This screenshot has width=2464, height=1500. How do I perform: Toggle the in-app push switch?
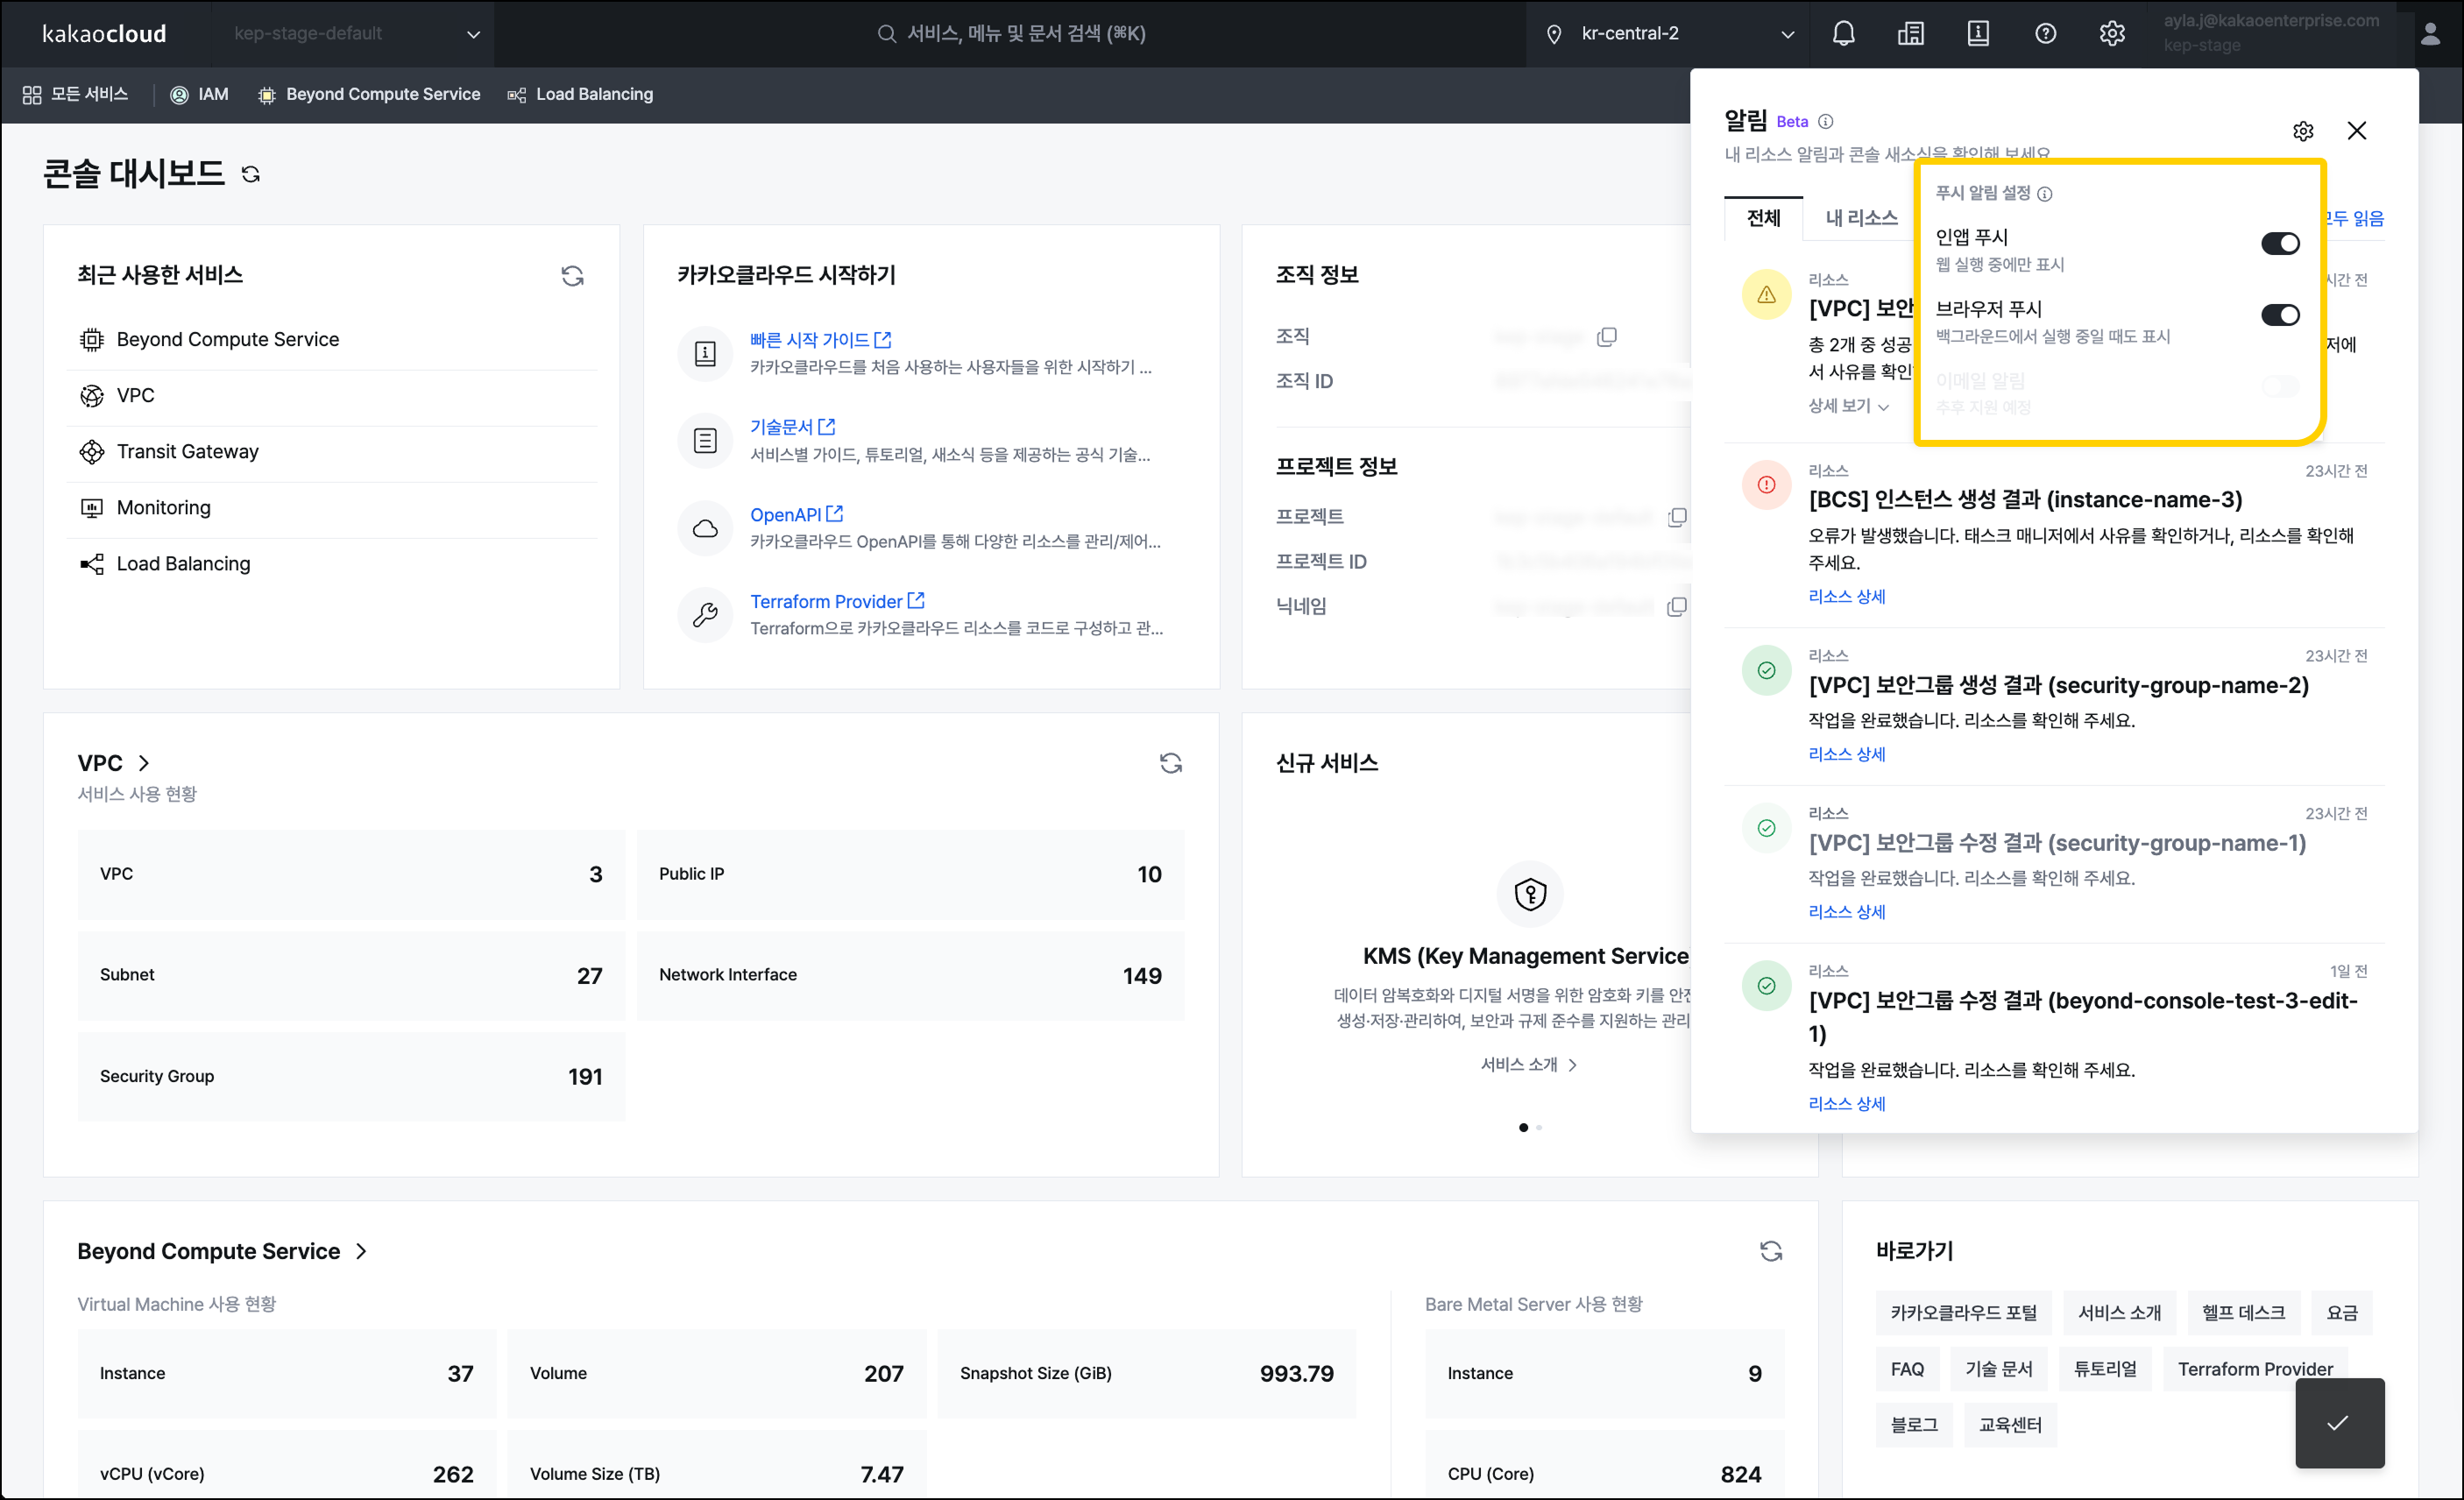(x=2280, y=243)
